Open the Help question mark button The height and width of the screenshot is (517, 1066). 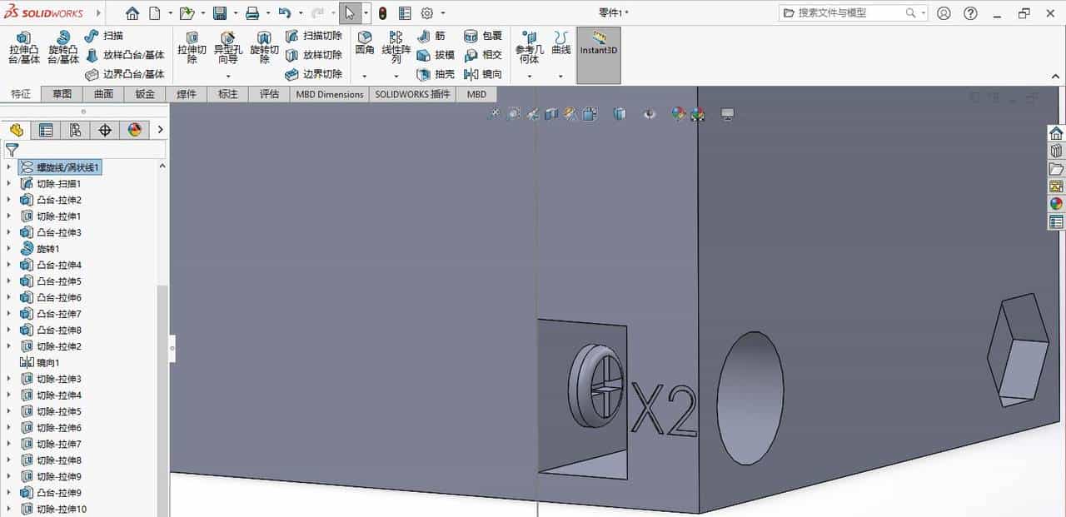(970, 12)
